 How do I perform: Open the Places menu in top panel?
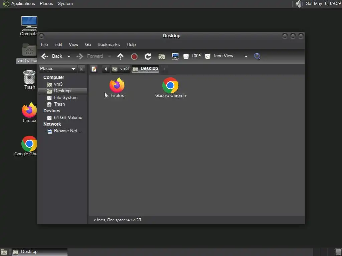[x=46, y=4]
